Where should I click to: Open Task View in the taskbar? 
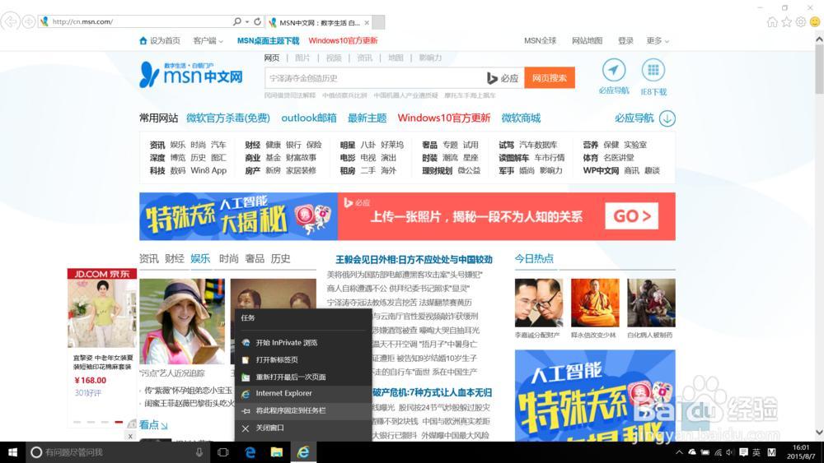[222, 452]
